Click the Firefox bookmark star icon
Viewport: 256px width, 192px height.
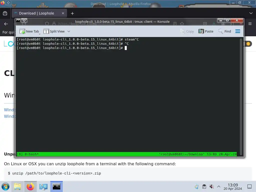(x=182, y=24)
